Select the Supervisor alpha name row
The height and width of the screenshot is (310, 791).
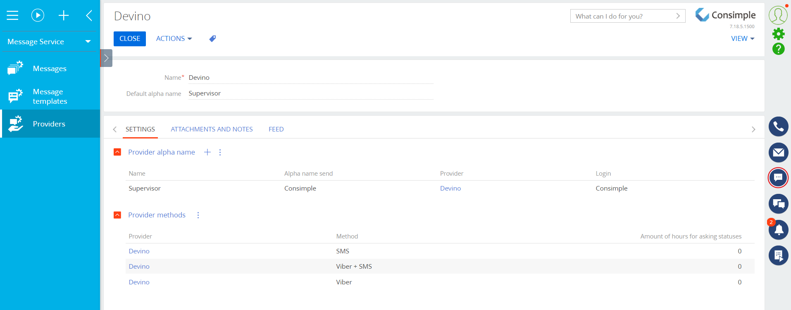[x=440, y=188]
